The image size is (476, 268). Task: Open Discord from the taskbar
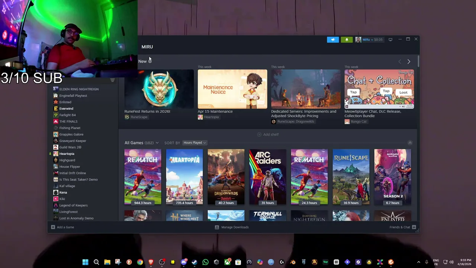[183, 262]
